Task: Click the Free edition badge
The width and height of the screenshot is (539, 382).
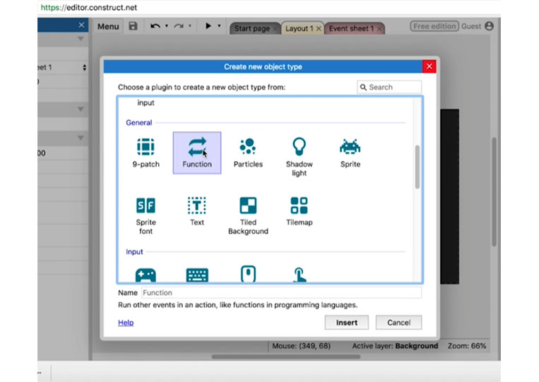Action: tap(434, 26)
